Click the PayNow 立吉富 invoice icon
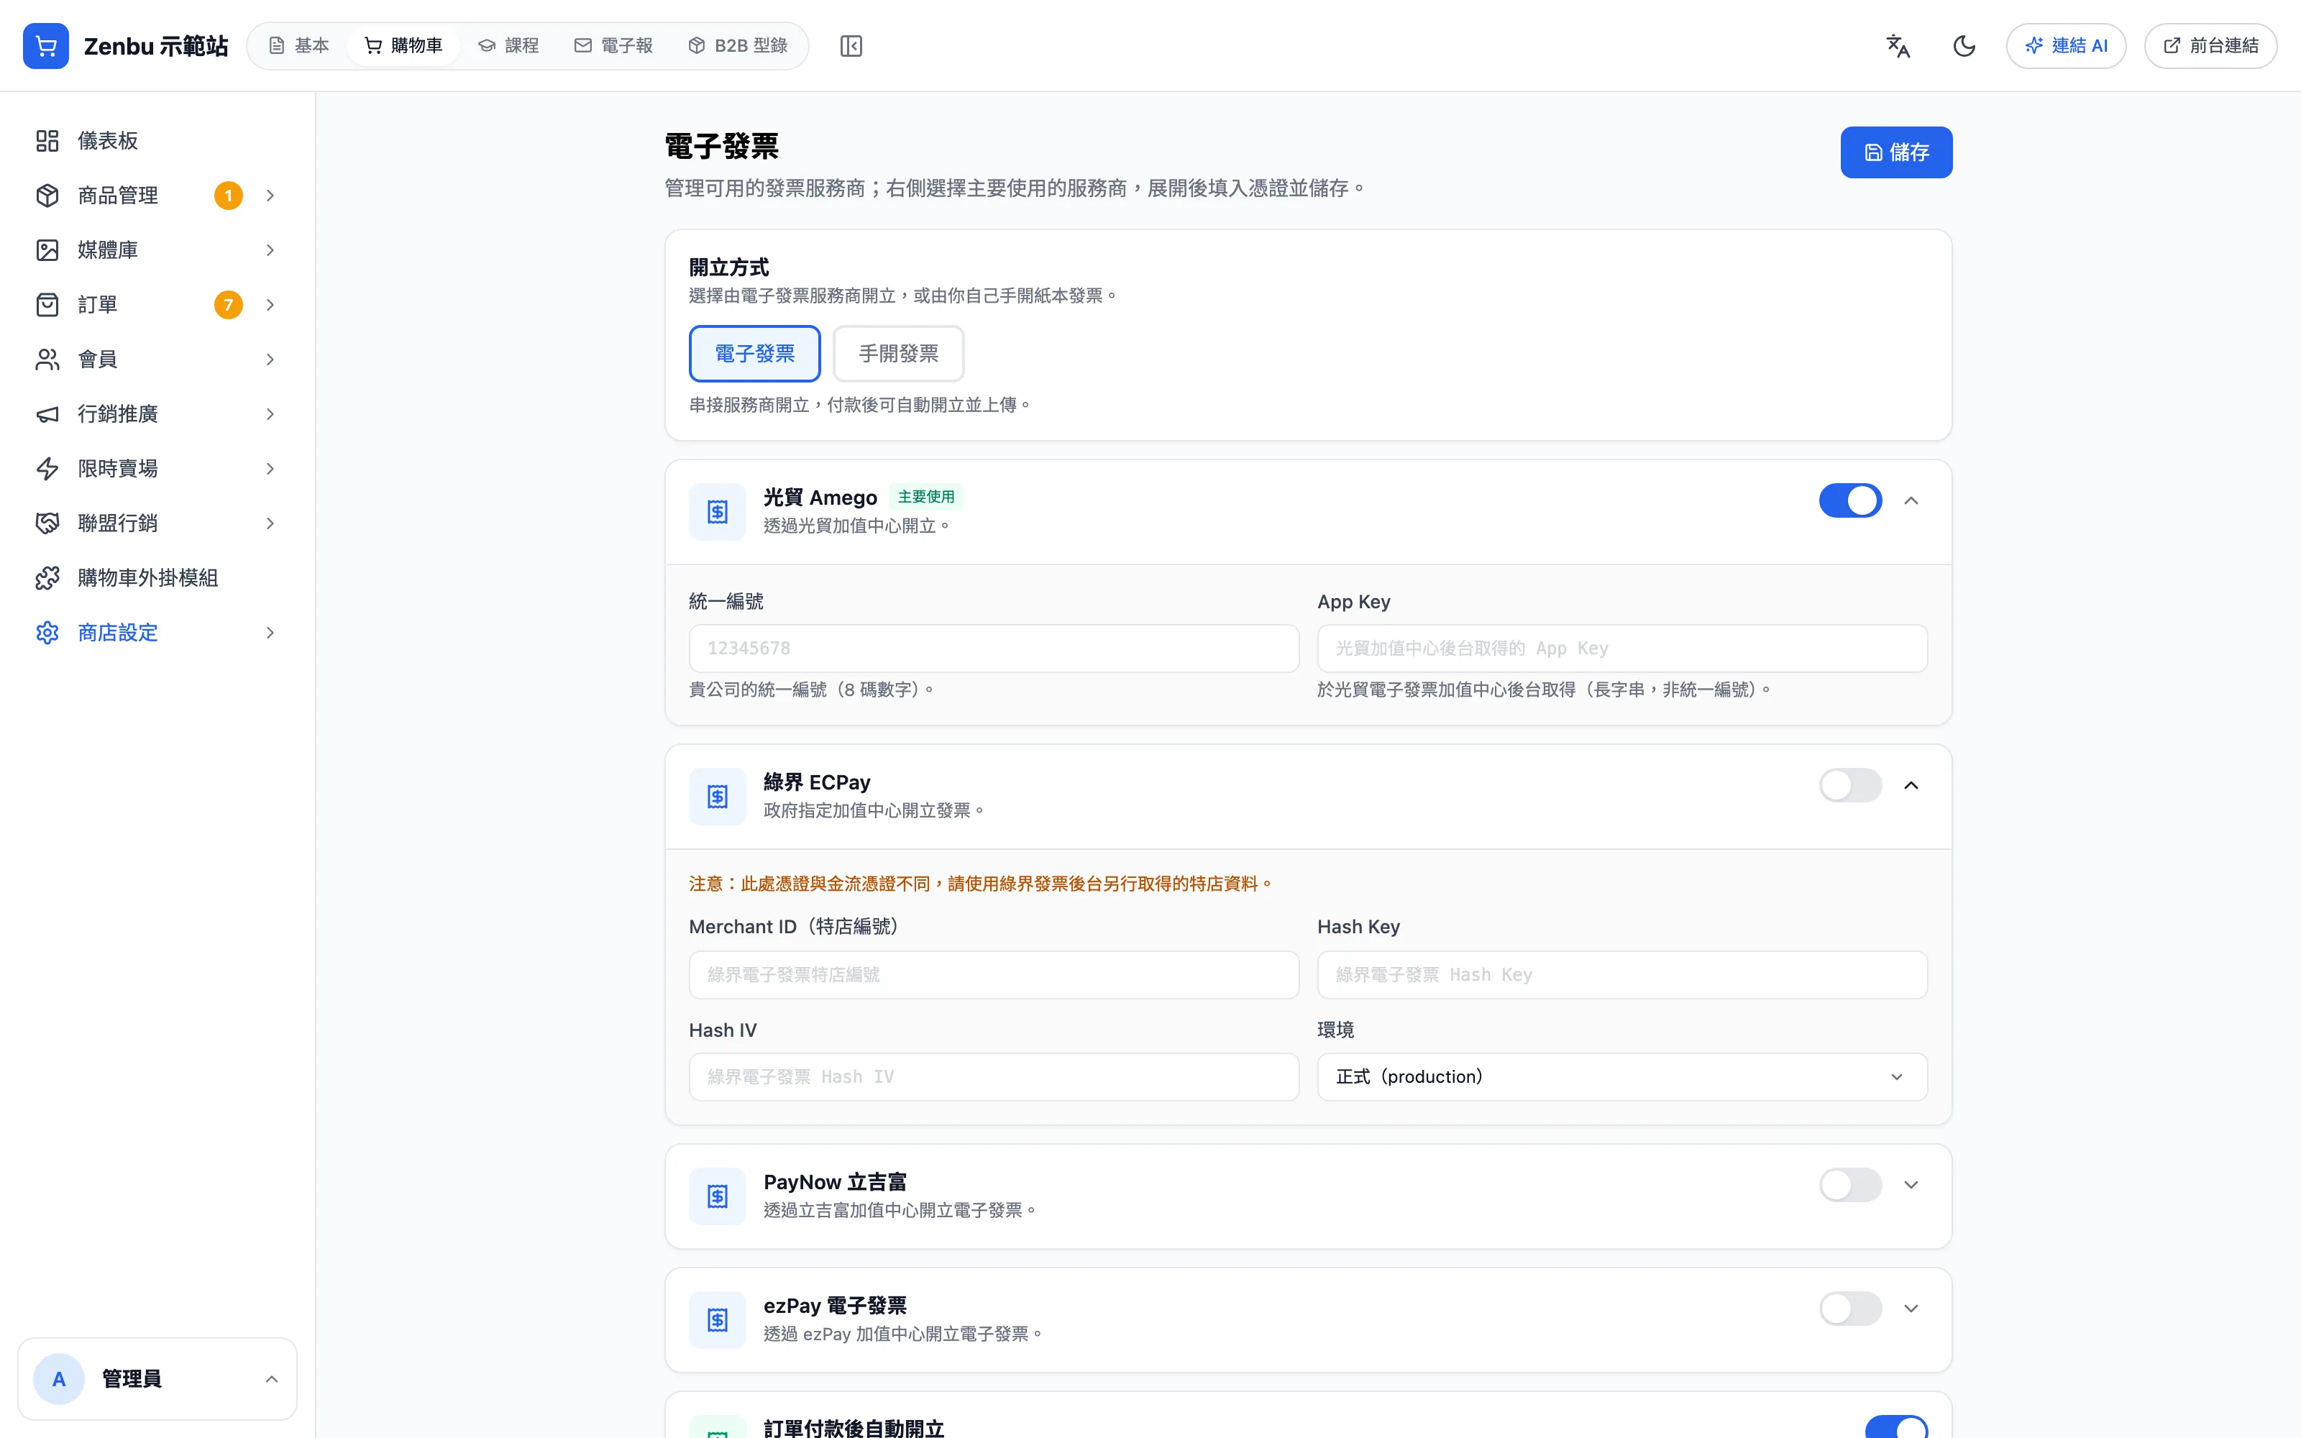The image size is (2301, 1438). click(718, 1196)
